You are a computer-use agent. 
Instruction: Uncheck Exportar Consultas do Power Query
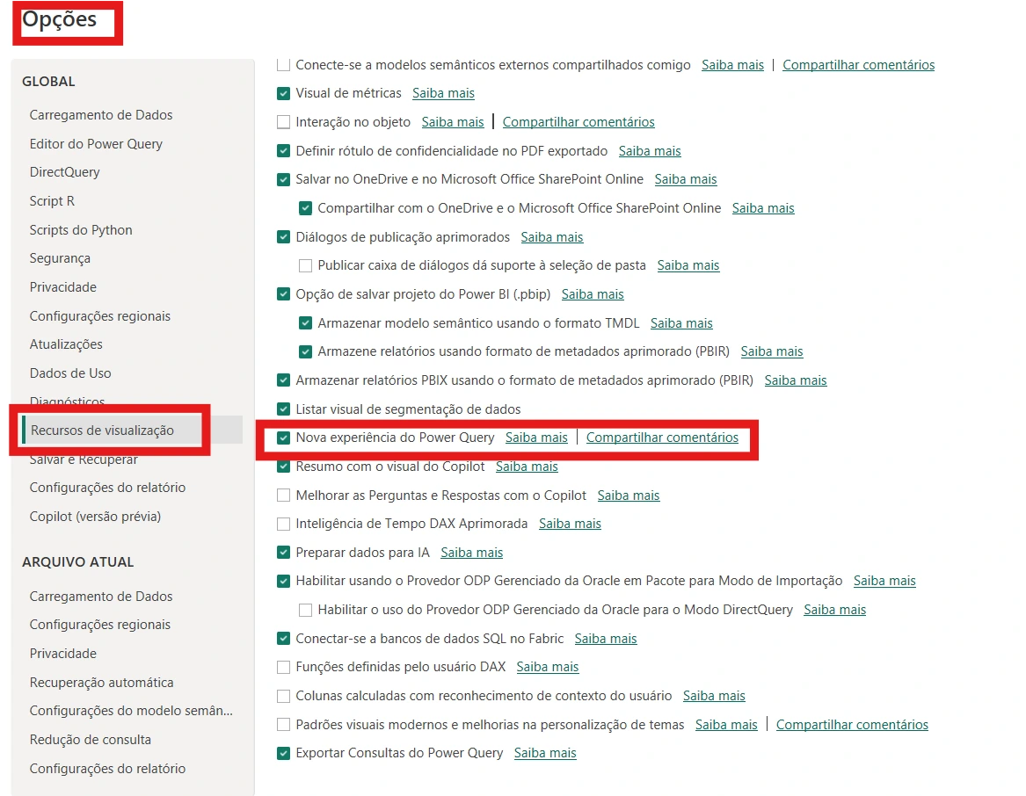point(283,754)
